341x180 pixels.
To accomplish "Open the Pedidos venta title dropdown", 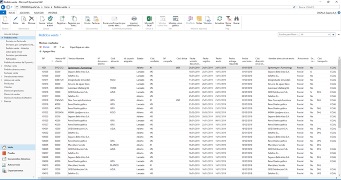I will [x=61, y=35].
